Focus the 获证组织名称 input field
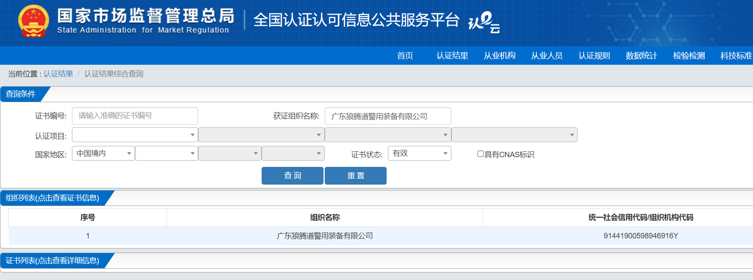 click(388, 116)
